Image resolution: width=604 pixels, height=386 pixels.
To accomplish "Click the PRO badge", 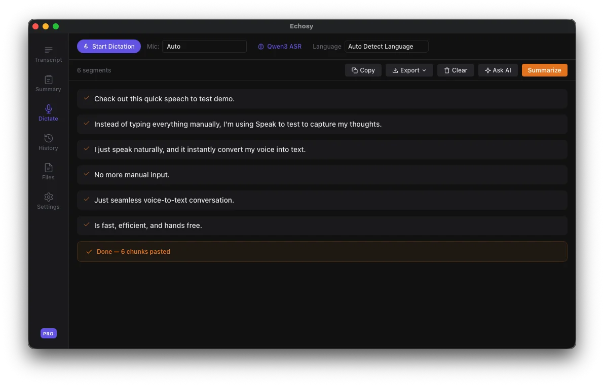I will tap(48, 333).
